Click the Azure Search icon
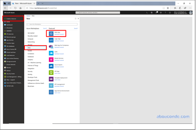The width and height of the screenshot is (196, 130). 51,66
